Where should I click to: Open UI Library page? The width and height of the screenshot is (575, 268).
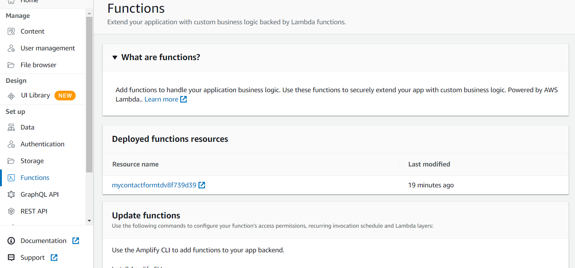click(x=35, y=96)
